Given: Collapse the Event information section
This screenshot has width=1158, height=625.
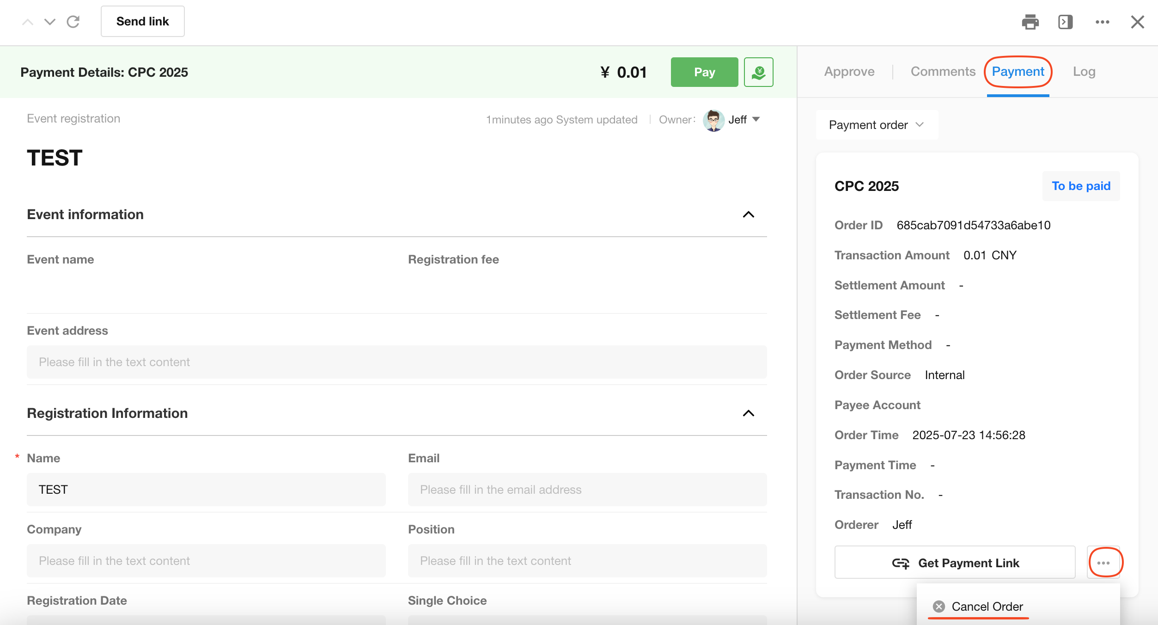Looking at the screenshot, I should (748, 214).
